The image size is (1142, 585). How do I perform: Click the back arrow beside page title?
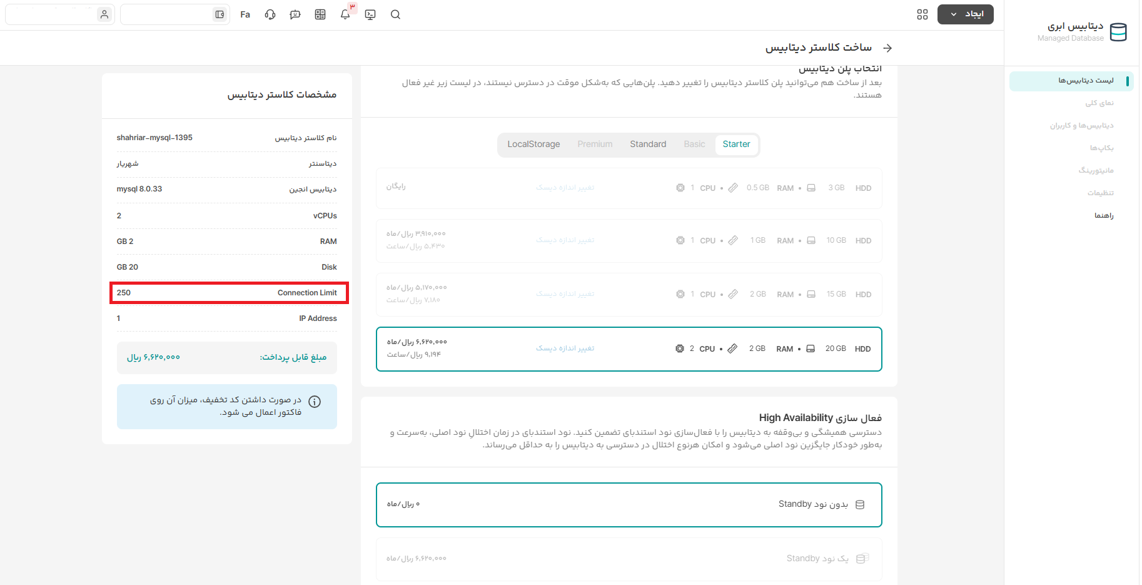(x=887, y=48)
